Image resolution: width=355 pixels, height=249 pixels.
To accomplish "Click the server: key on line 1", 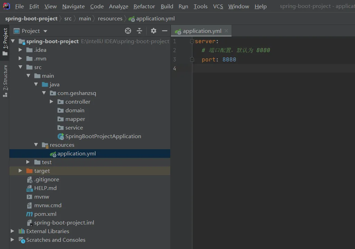I will click(x=207, y=41).
